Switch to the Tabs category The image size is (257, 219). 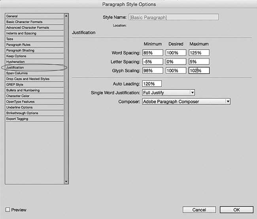[34, 39]
